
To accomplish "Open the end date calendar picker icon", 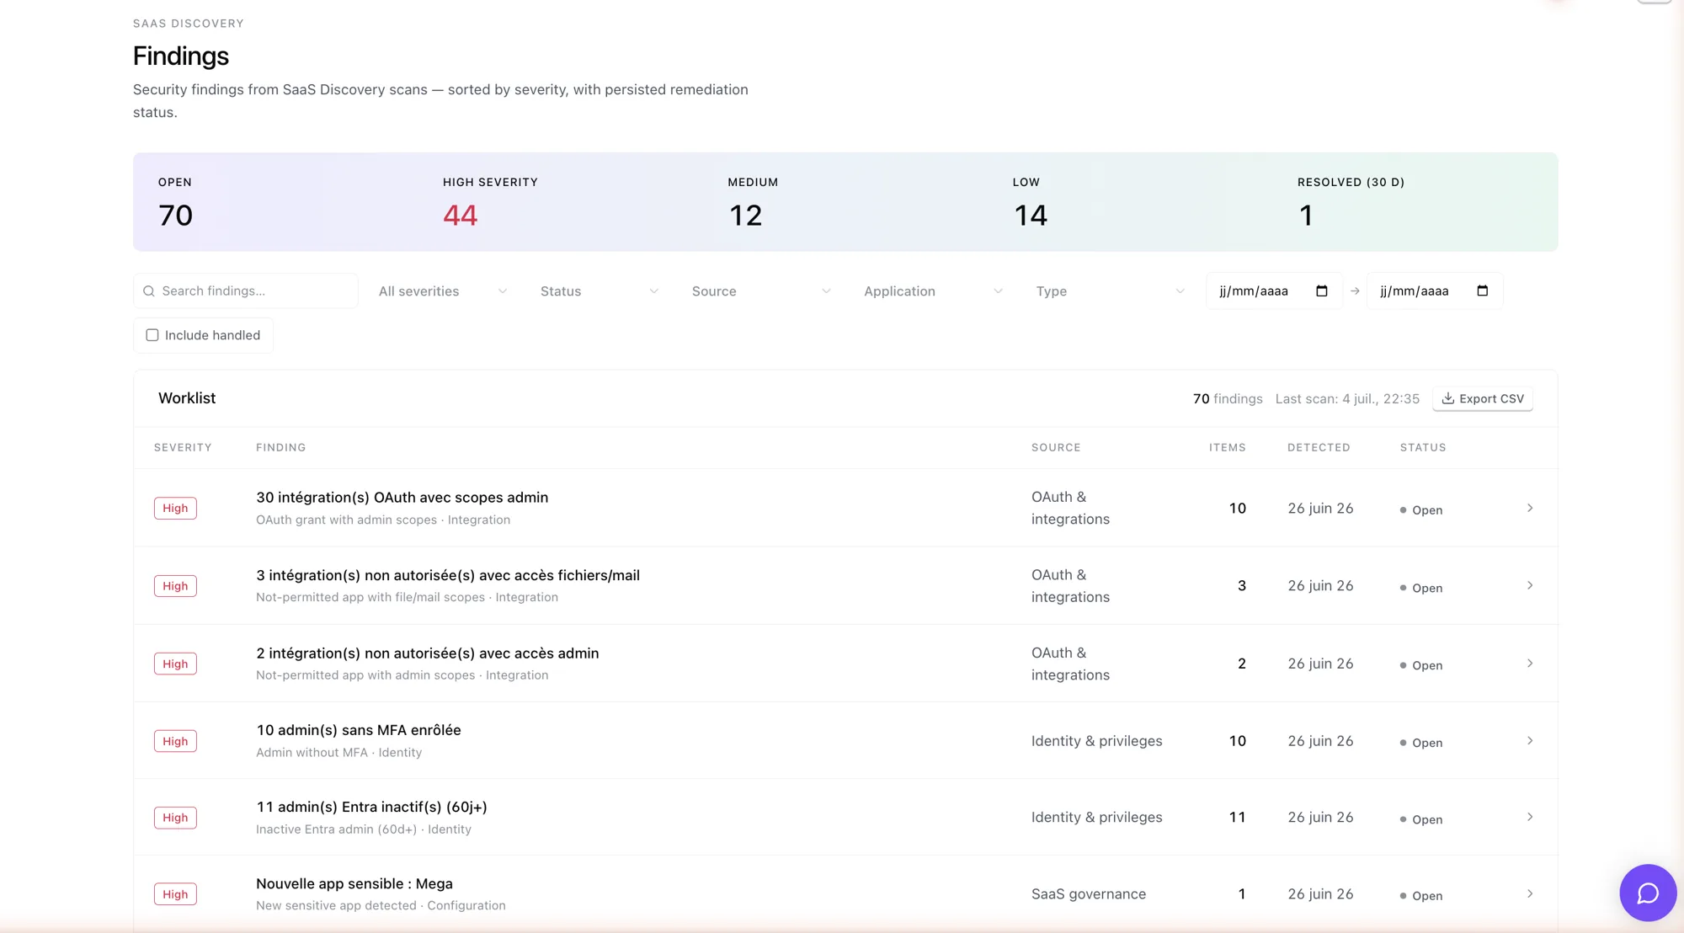I will click(x=1483, y=291).
